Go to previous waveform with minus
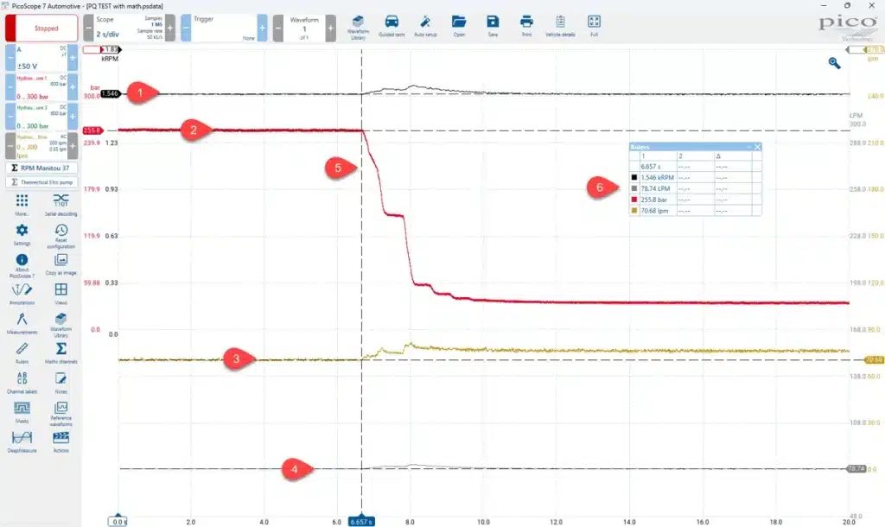Screen dimensions: 885x527 (278, 28)
